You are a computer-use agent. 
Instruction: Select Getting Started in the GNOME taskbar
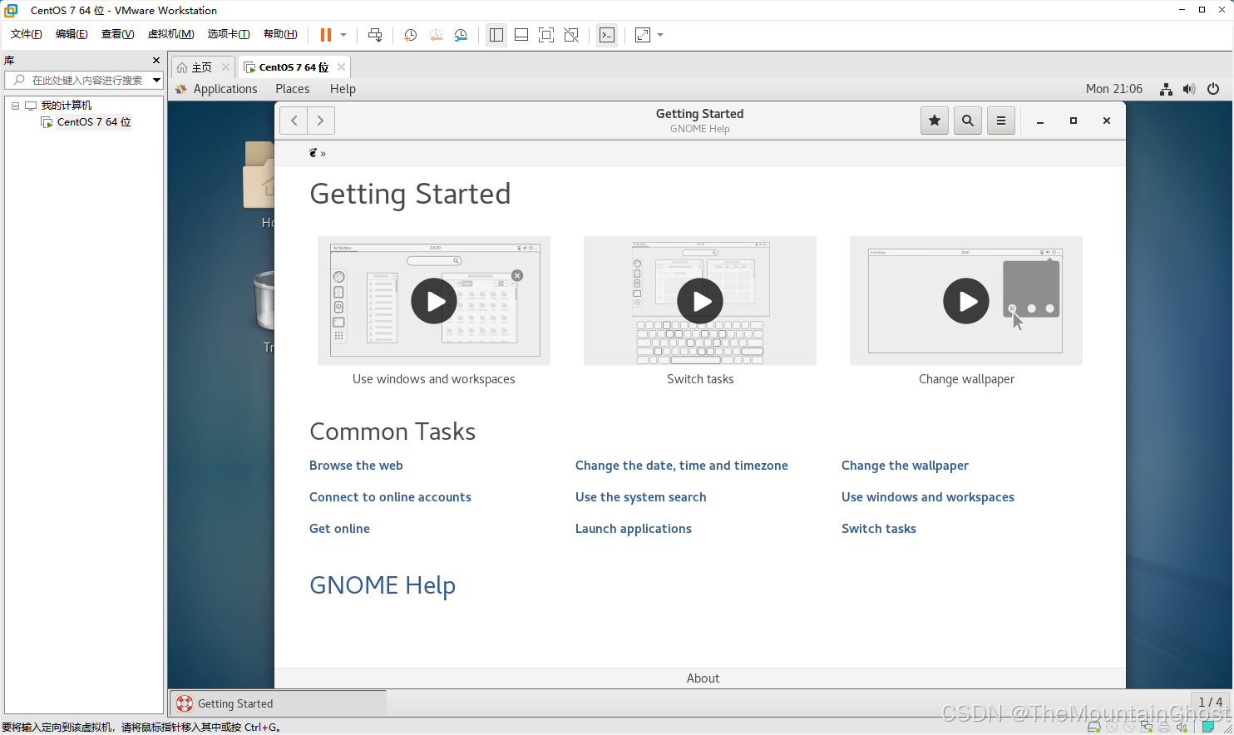pyautogui.click(x=279, y=703)
